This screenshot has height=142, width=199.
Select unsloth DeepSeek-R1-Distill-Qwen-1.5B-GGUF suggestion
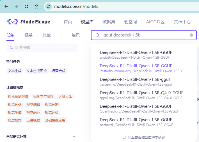[144, 55]
